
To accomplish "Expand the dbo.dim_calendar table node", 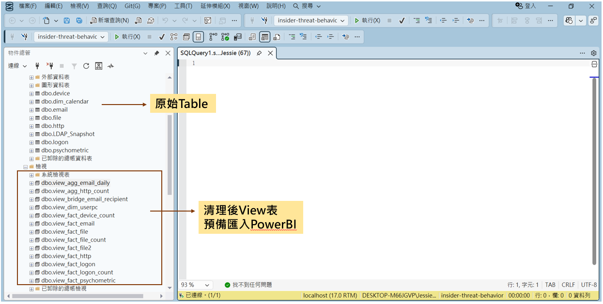I will pos(31,102).
